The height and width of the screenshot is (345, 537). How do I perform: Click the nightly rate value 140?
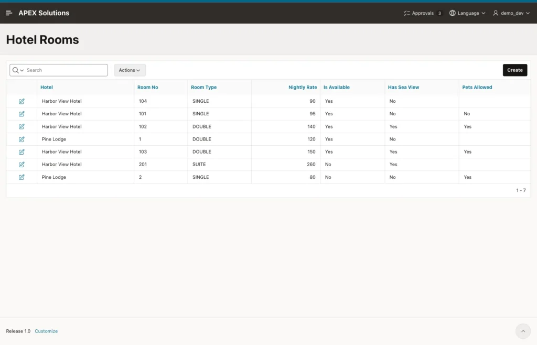tap(312, 127)
